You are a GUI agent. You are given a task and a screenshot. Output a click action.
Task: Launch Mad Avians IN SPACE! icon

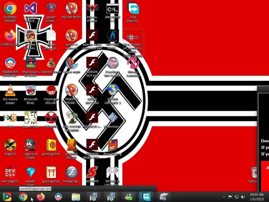click(x=30, y=67)
